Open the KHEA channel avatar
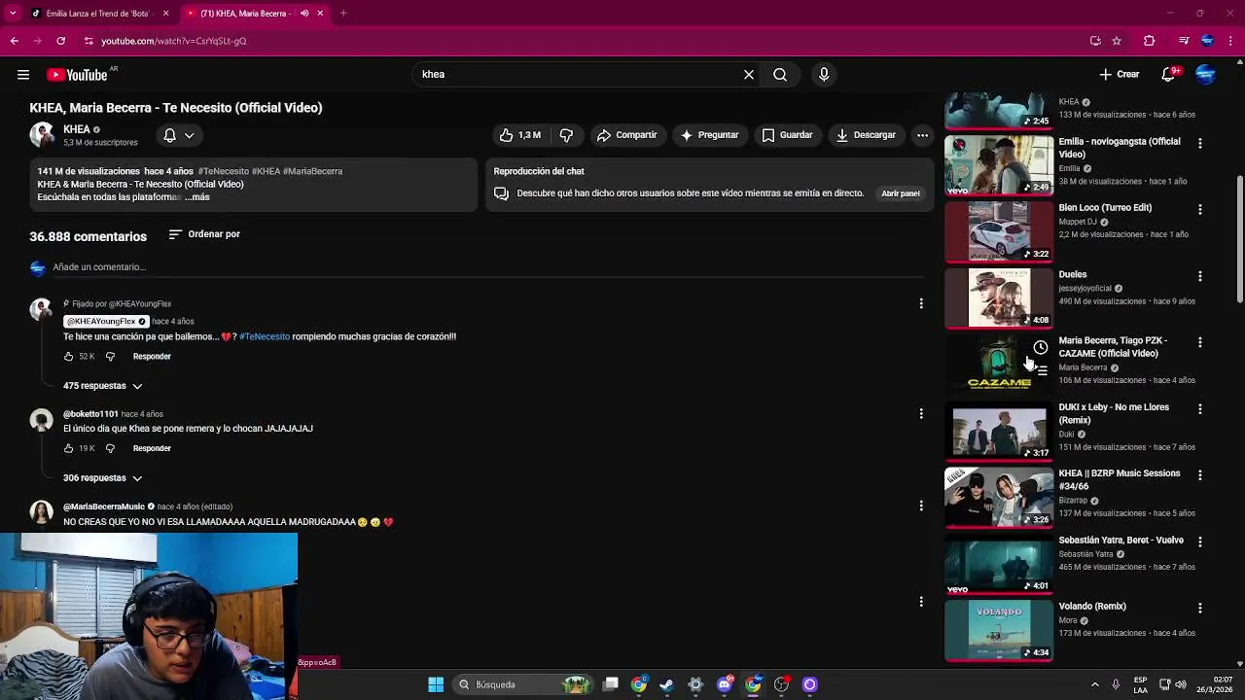This screenshot has height=700, width=1245. pyautogui.click(x=42, y=135)
